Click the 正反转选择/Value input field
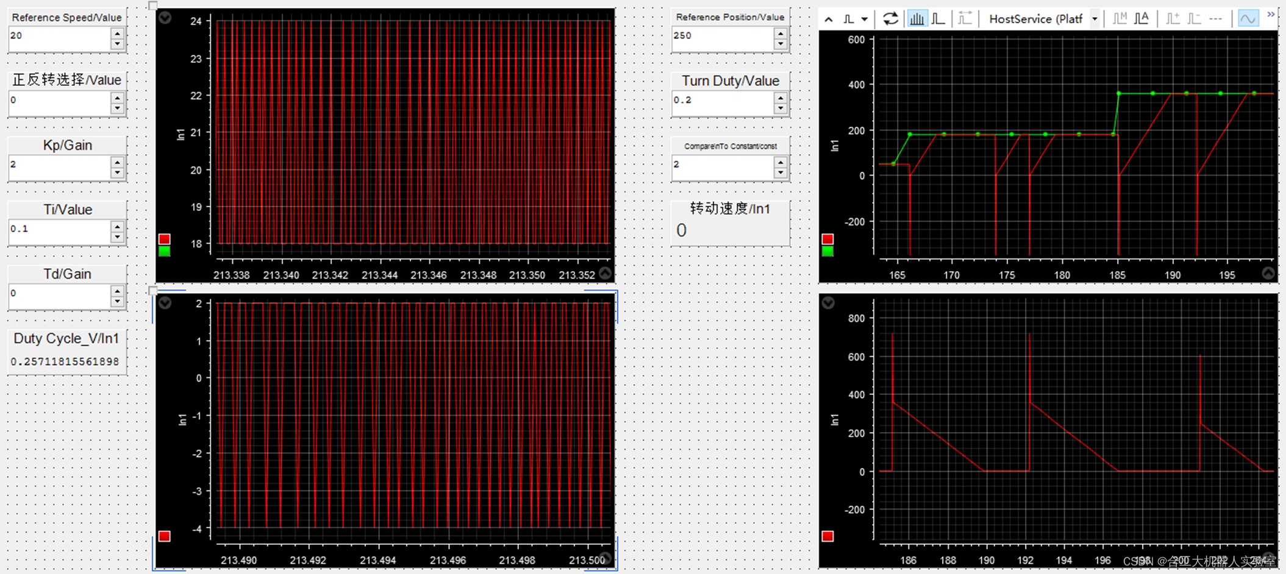Viewport: 1286px width, 574px height. [x=60, y=104]
